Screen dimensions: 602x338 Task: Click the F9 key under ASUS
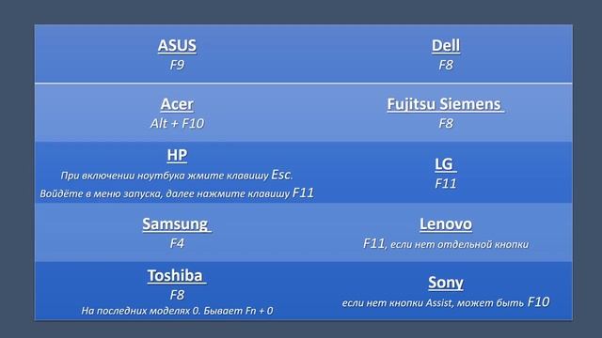pos(177,65)
